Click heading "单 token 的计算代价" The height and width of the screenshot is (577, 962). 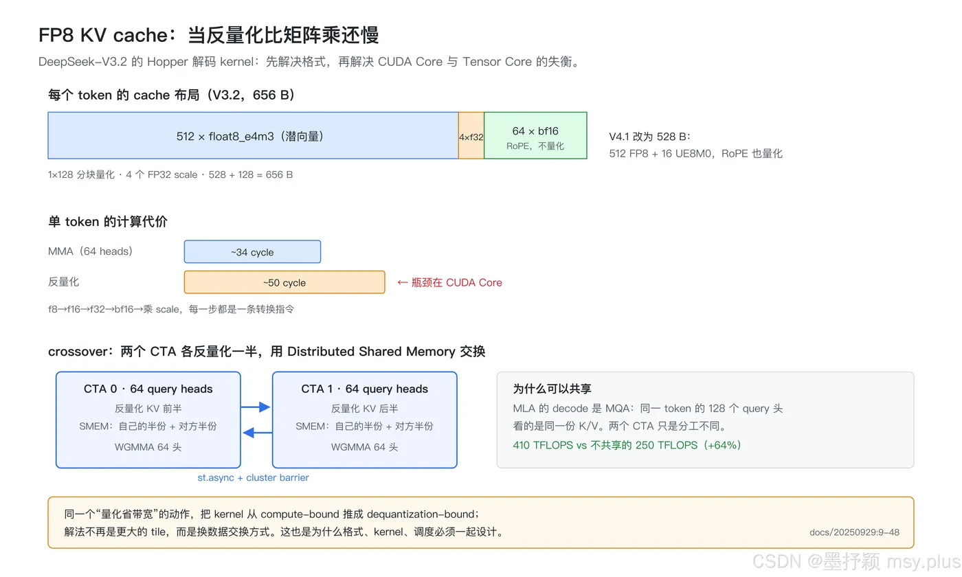[x=108, y=221]
